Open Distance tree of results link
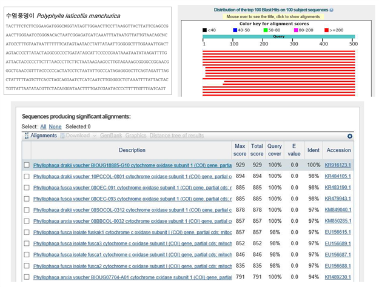This screenshot has height=287, width=379. [x=176, y=136]
